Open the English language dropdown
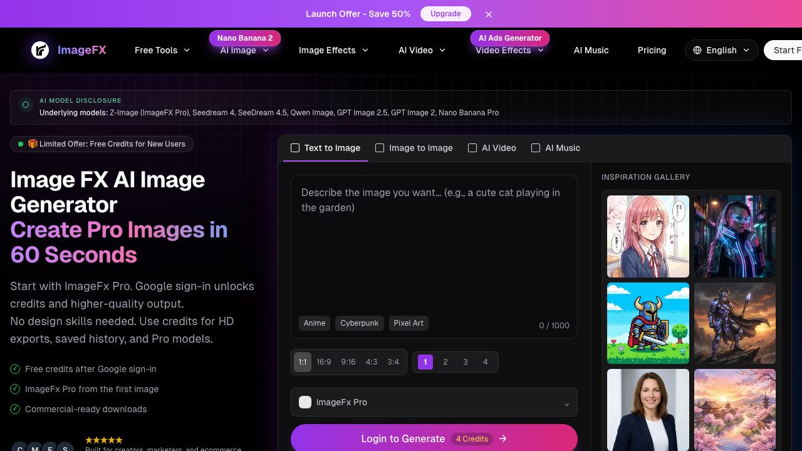 click(x=721, y=50)
